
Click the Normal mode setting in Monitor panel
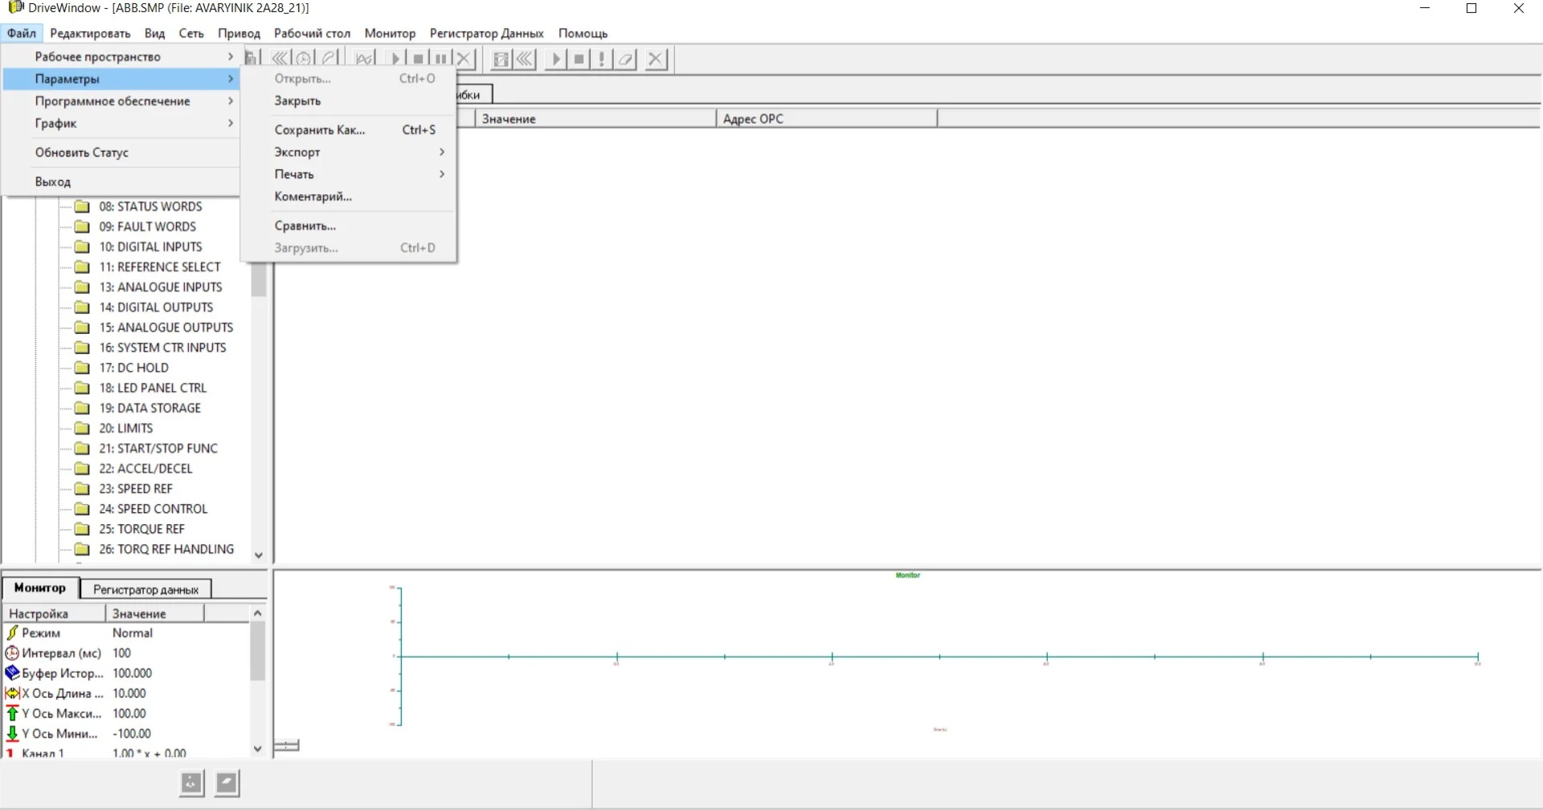(133, 633)
